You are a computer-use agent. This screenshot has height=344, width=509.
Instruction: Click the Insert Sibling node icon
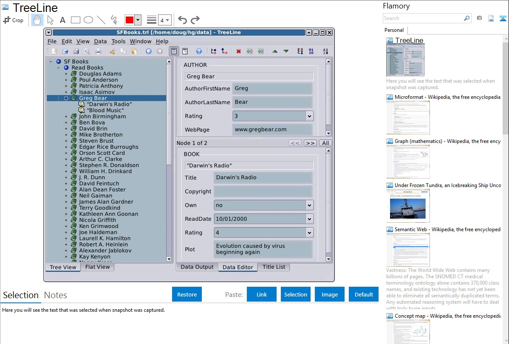point(214,51)
